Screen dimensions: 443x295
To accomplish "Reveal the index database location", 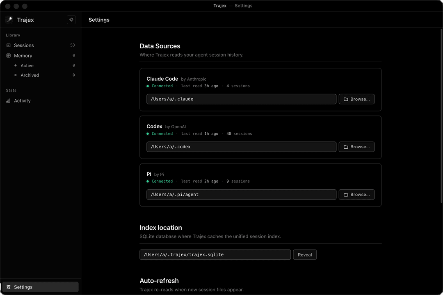I will [305, 254].
